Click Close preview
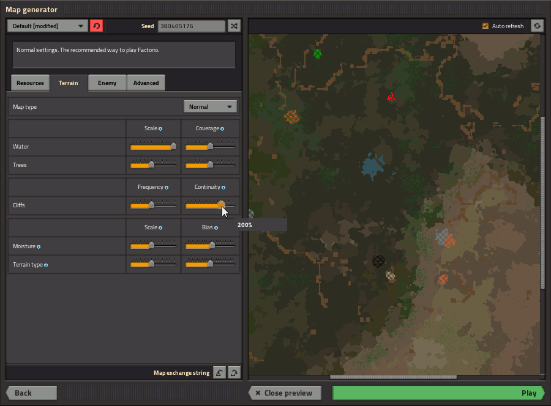551x406 pixels. (x=285, y=393)
